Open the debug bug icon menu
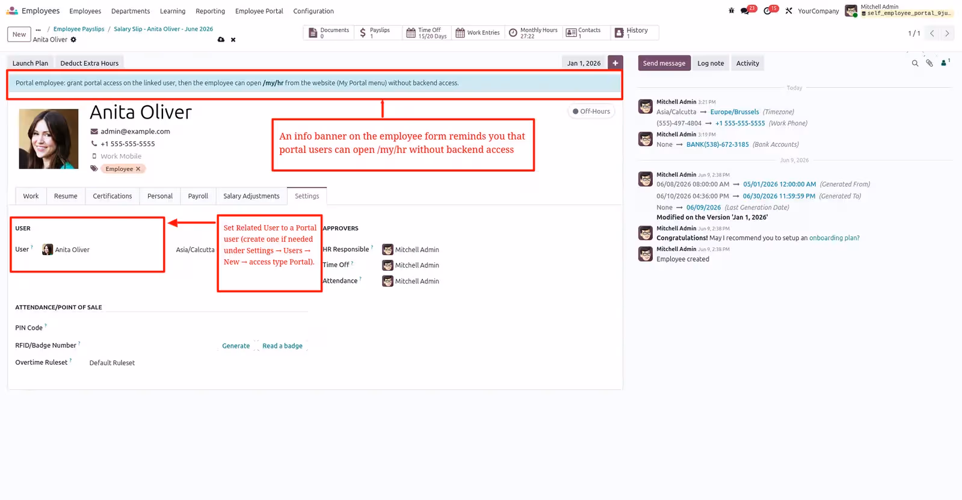The height and width of the screenshot is (500, 962). tap(732, 11)
